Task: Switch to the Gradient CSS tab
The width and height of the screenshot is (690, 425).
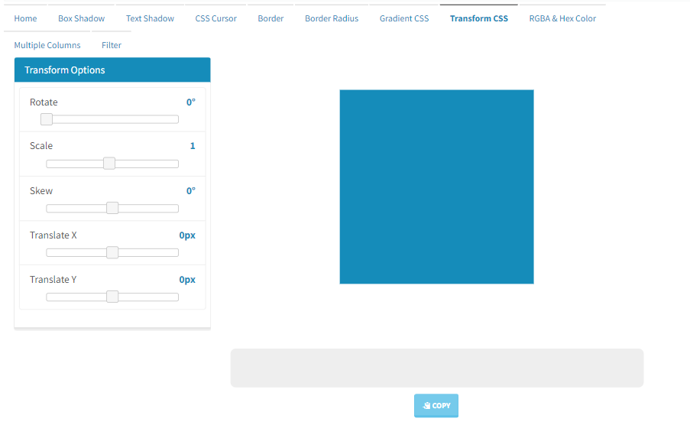Action: click(404, 18)
